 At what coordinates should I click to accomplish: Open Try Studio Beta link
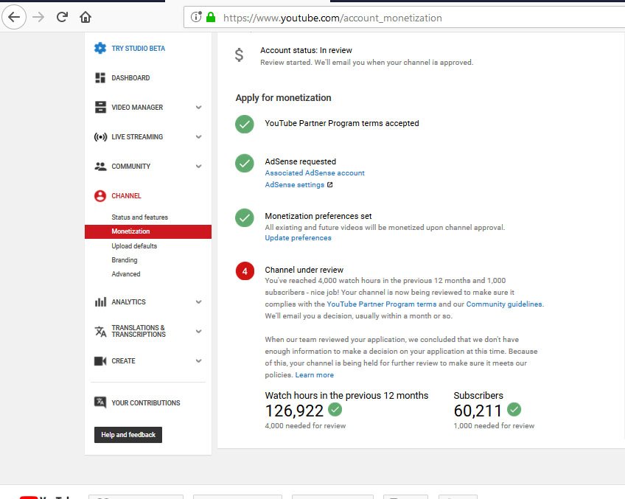[x=139, y=48]
